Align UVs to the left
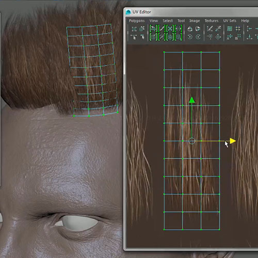 [249, 29]
